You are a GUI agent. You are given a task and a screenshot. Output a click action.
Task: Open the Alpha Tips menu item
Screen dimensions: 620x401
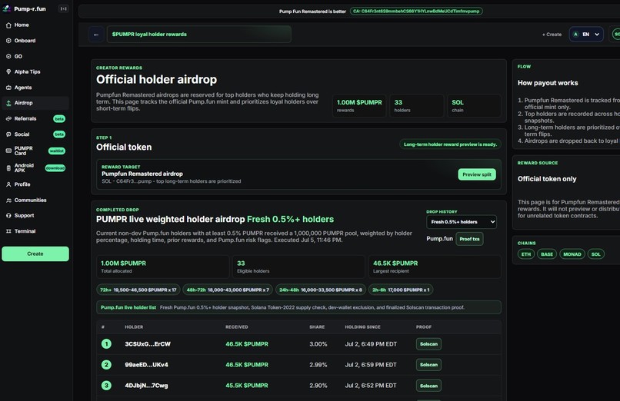click(x=35, y=72)
